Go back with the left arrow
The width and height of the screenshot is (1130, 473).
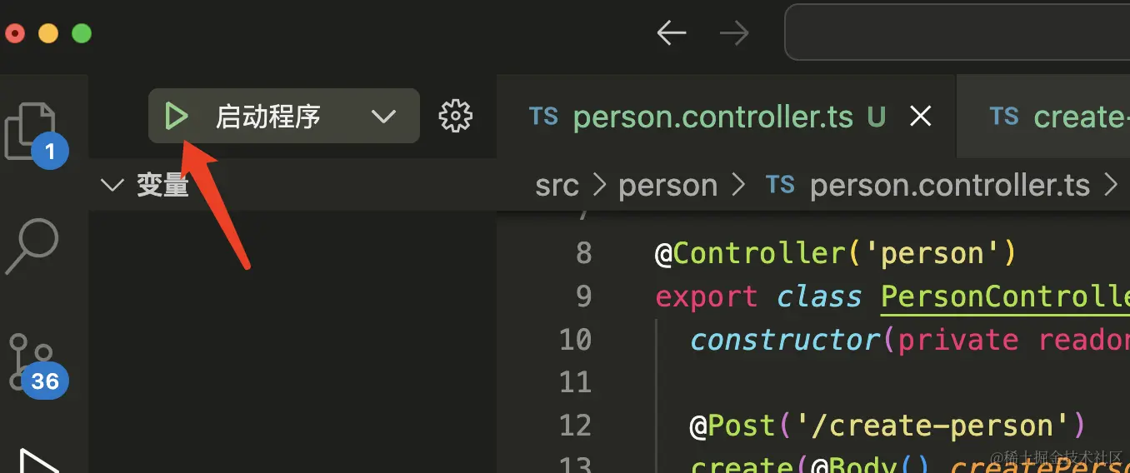(x=671, y=33)
